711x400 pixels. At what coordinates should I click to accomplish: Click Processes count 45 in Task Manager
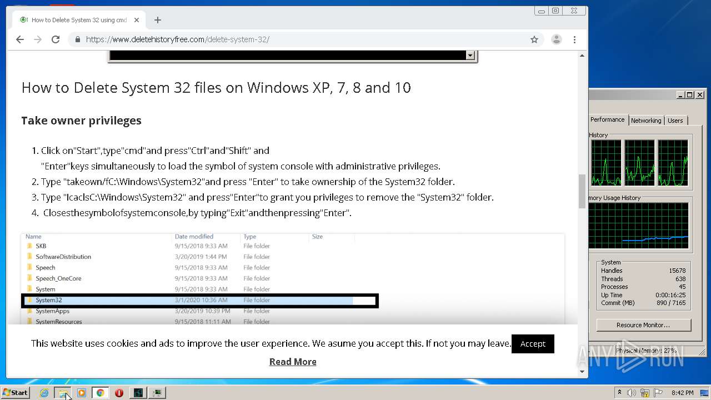tap(682, 287)
